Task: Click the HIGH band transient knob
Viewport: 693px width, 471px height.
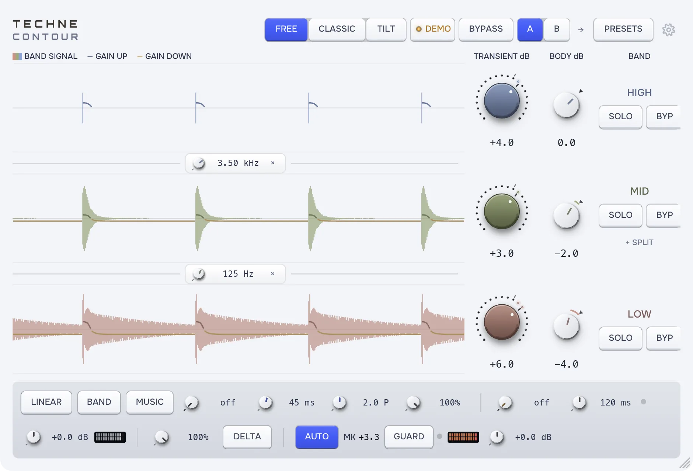Action: click(x=502, y=101)
